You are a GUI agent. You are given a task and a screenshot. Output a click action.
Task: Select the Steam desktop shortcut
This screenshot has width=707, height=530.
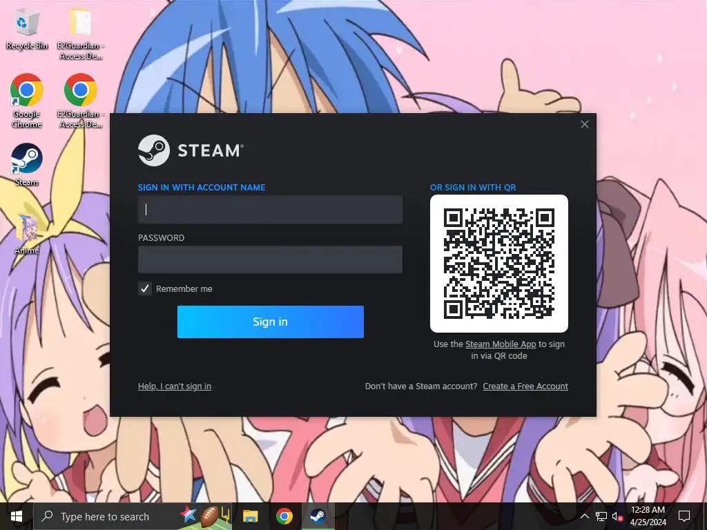(27, 164)
